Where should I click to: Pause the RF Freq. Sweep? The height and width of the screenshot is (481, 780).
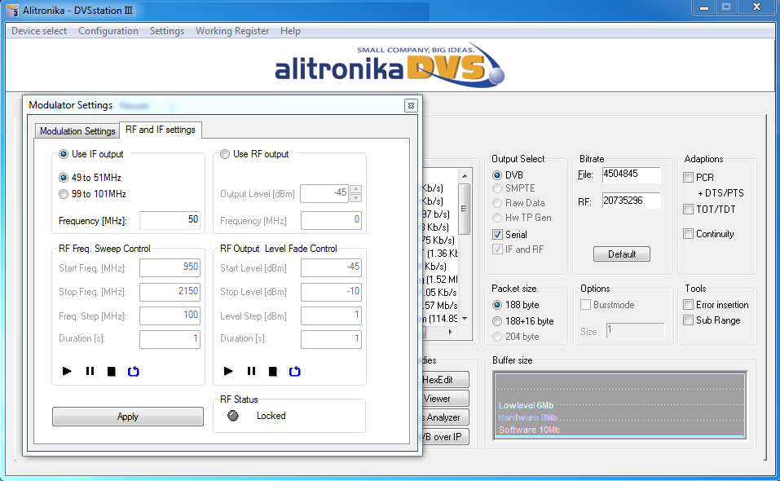pyautogui.click(x=90, y=372)
